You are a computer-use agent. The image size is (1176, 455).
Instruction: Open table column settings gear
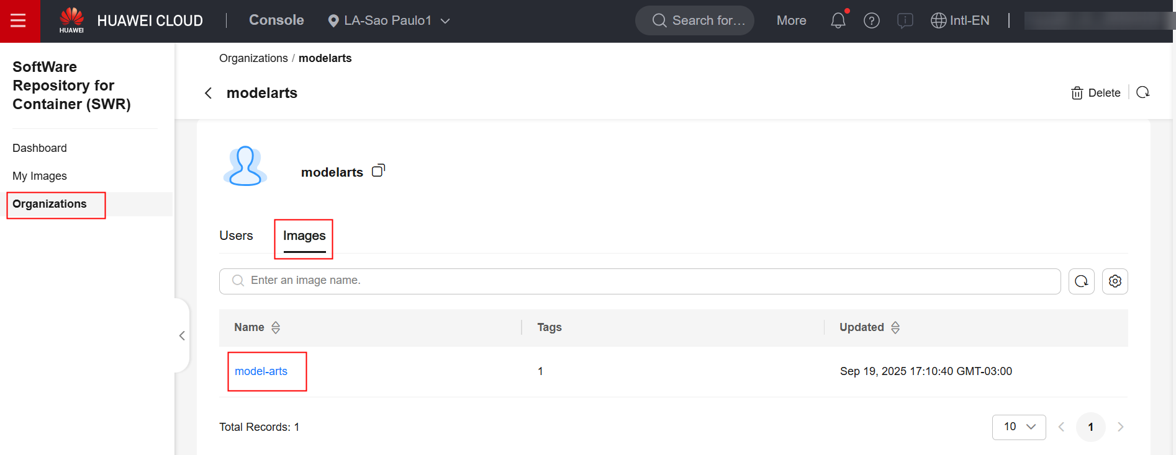click(x=1115, y=281)
